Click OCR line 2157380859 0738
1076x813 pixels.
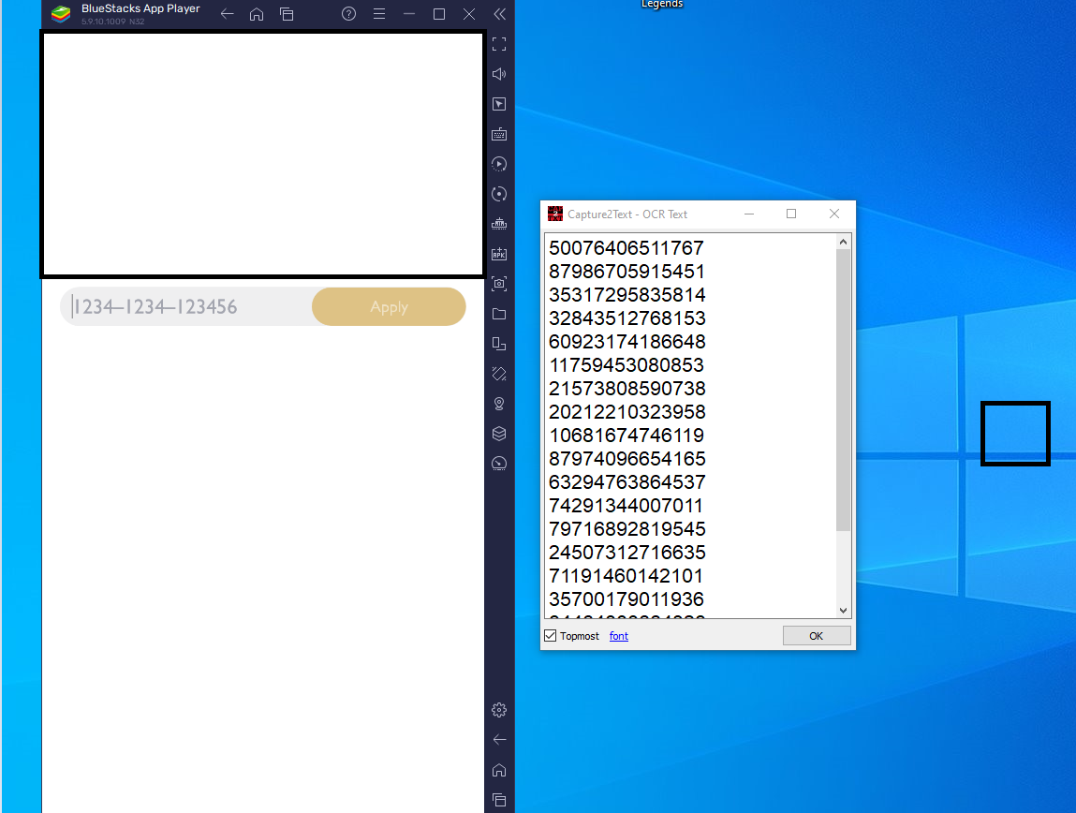point(627,388)
